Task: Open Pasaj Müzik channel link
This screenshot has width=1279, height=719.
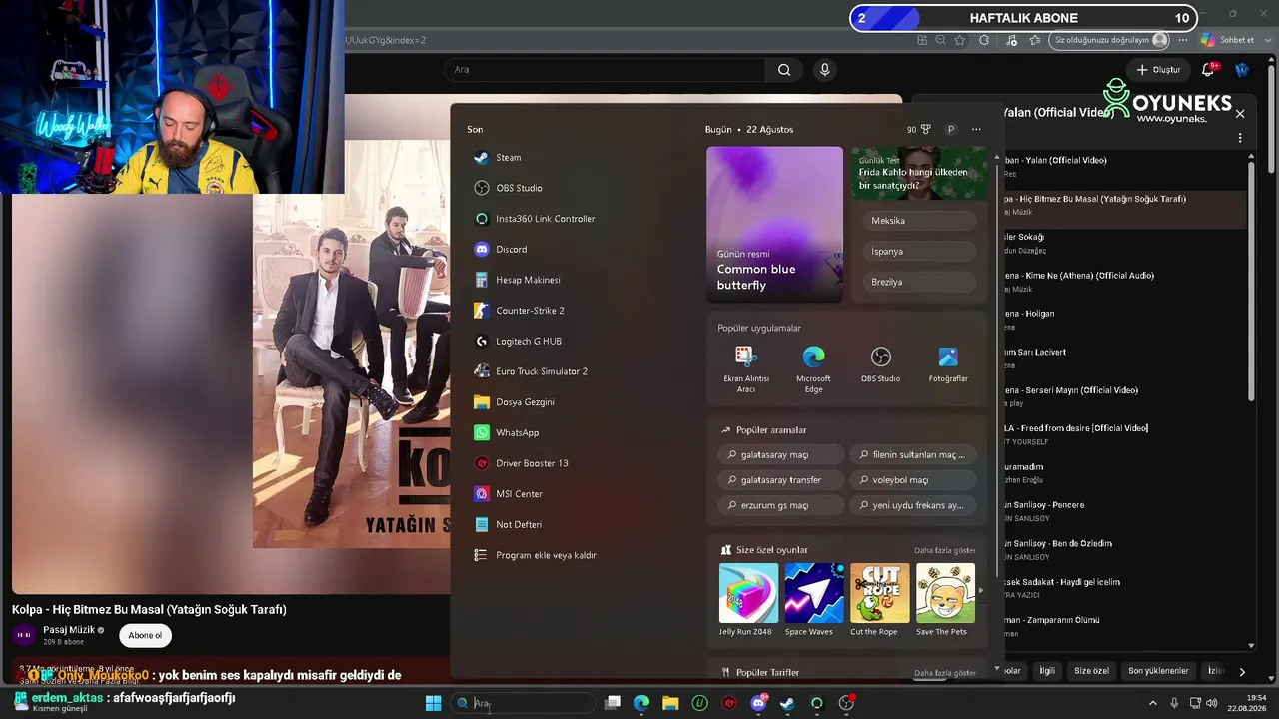Action: pyautogui.click(x=69, y=630)
